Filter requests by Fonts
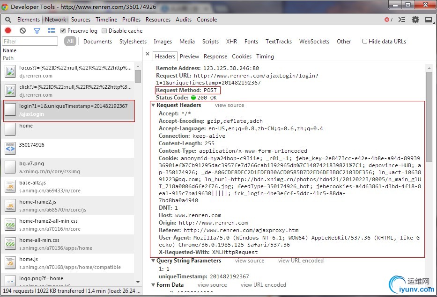437x297 pixels. tap(251, 42)
